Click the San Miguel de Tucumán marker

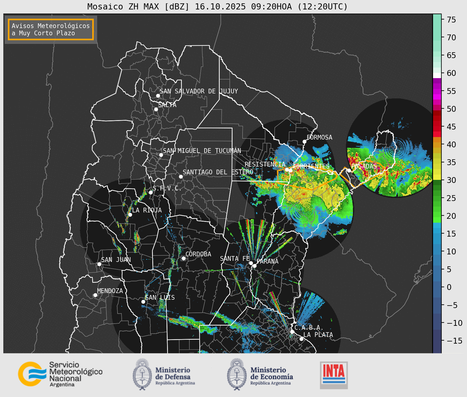[161, 155]
